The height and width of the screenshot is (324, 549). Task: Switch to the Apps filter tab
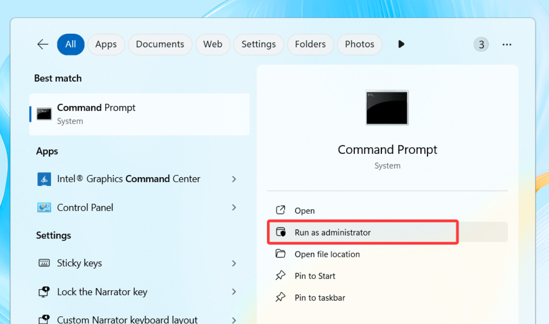pyautogui.click(x=106, y=44)
